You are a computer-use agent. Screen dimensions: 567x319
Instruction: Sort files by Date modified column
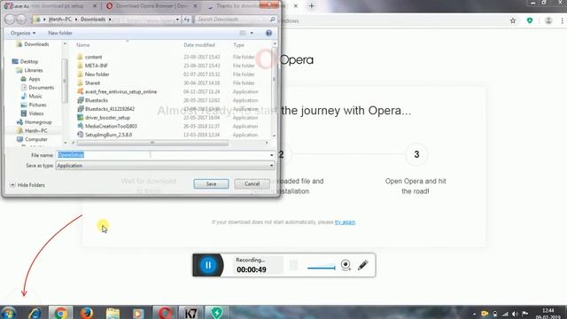pos(199,45)
